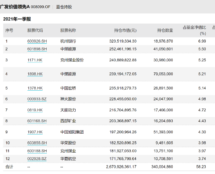Select stock code 1378.HK
This screenshot has width=215, height=174.
[35, 88]
